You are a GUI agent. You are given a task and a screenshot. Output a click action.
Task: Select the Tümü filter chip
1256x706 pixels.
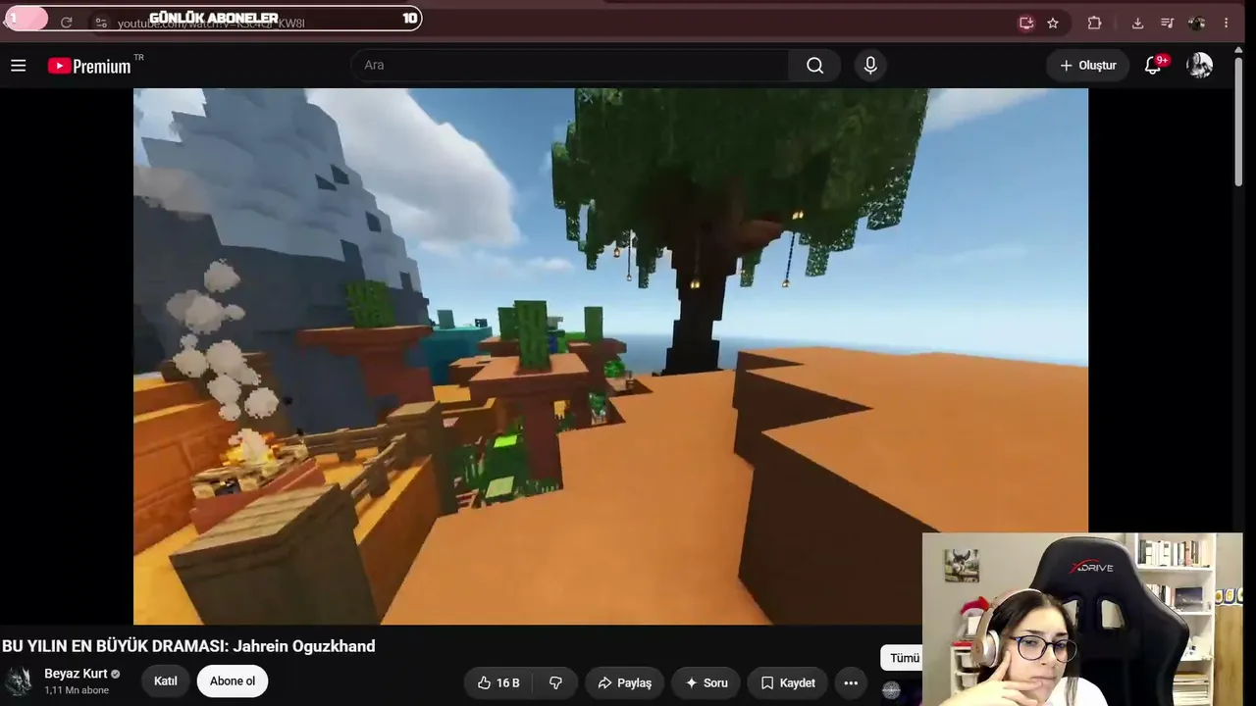click(x=903, y=658)
